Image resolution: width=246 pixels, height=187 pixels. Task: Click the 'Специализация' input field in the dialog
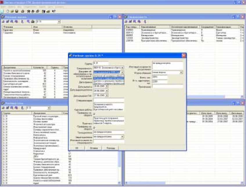coord(109,100)
